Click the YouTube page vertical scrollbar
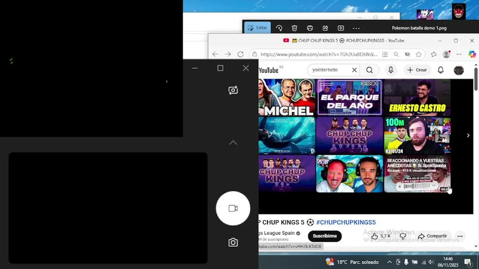 pos(476,79)
